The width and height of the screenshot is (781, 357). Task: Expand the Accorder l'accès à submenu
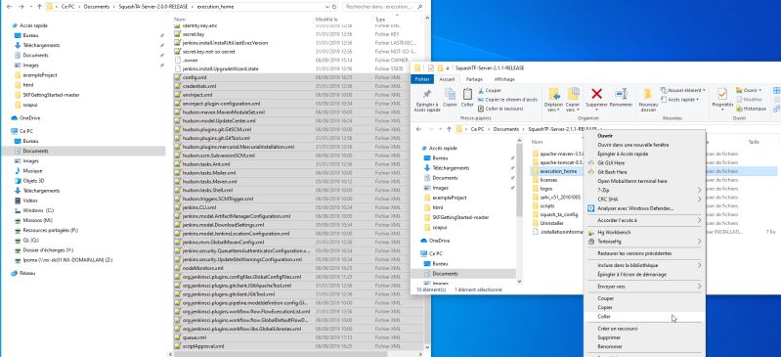click(644, 220)
